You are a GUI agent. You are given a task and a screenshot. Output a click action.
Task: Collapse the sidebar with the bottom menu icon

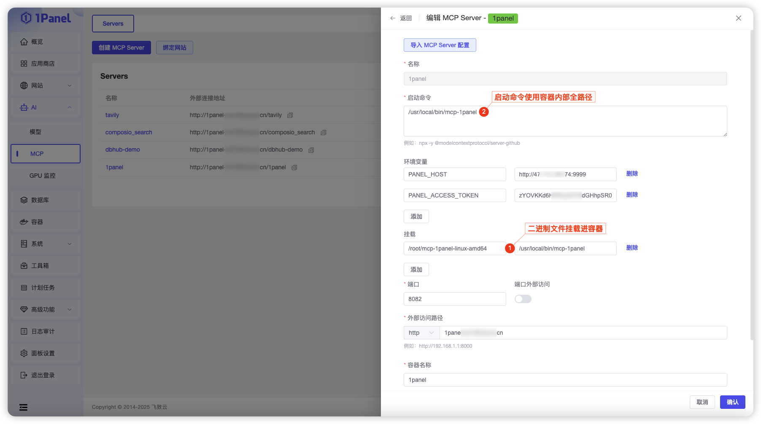(x=24, y=407)
